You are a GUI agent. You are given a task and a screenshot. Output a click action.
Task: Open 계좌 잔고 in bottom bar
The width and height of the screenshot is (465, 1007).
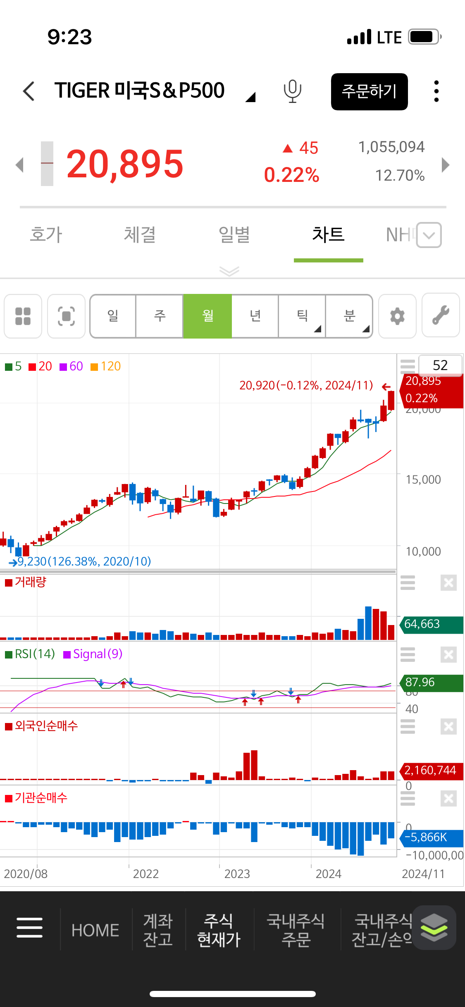[158, 930]
